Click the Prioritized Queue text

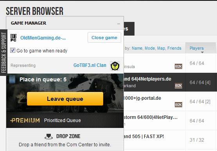pos(63,120)
